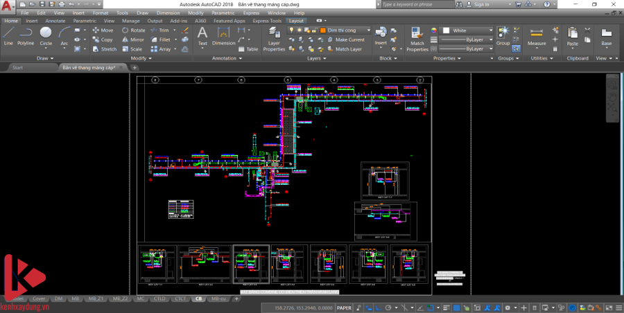The height and width of the screenshot is (313, 624).
Task: Click the Move tool in Modify panel
Action: coord(103,30)
